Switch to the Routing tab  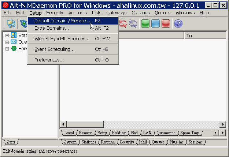108,142
